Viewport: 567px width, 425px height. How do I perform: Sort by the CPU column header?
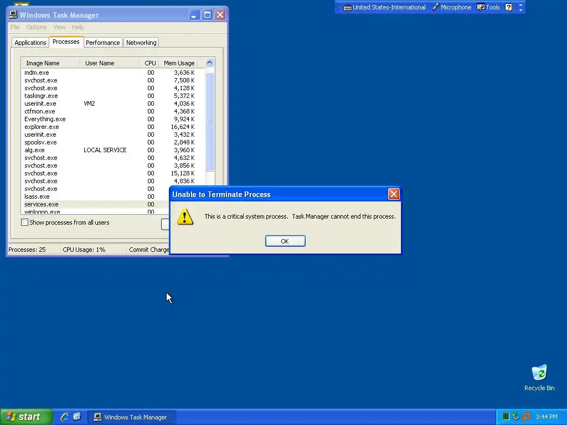pyautogui.click(x=150, y=63)
